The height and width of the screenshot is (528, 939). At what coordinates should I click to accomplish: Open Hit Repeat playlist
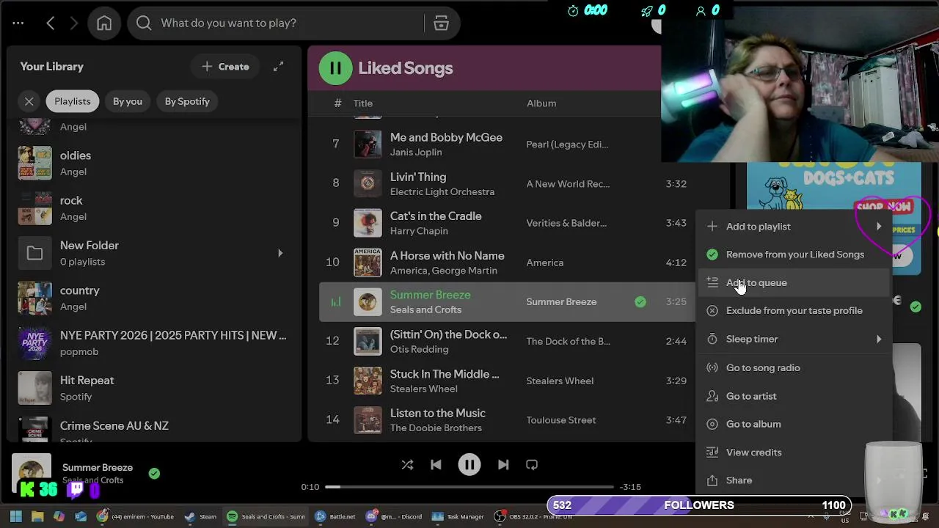(x=154, y=388)
